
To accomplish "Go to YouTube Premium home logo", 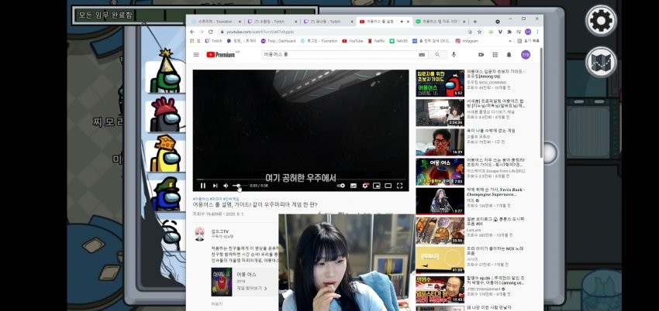I will click(223, 54).
